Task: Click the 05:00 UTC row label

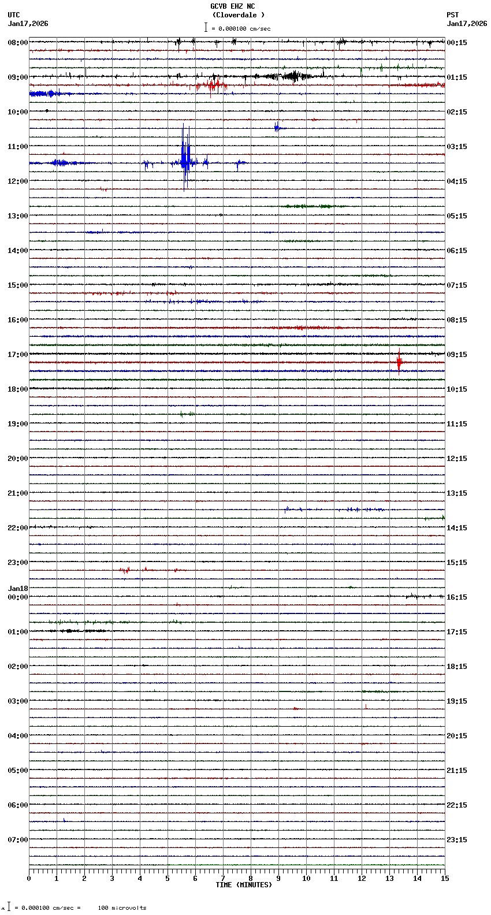Action: pos(18,771)
